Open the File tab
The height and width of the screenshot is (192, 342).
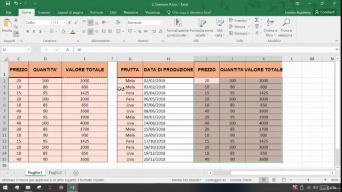pyautogui.click(x=9, y=12)
